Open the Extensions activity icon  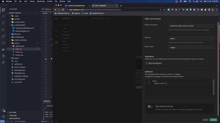tap(3, 36)
